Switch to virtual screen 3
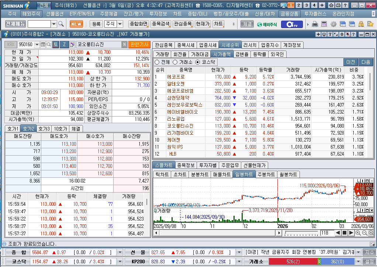This screenshot has height=267, width=377. [306, 5]
